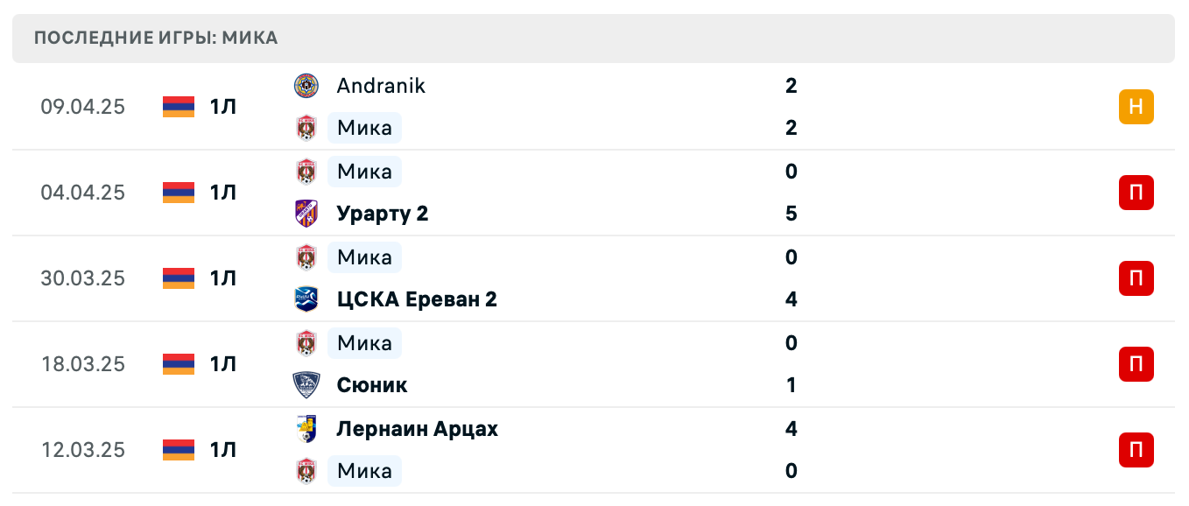Select the 1Л label on the 18.03.25 row
Screen dimensions: 1189x506
coord(223,364)
